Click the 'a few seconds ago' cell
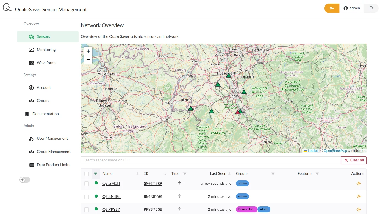The width and height of the screenshot is (380, 214). pos(216,184)
